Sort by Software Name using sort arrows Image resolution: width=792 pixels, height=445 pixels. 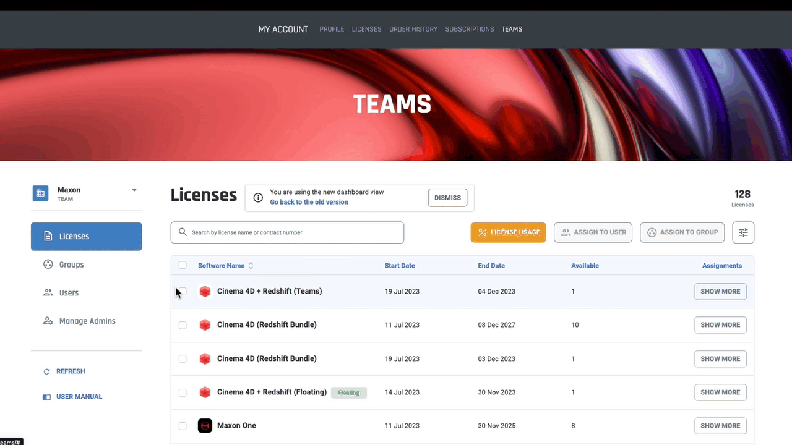point(251,266)
